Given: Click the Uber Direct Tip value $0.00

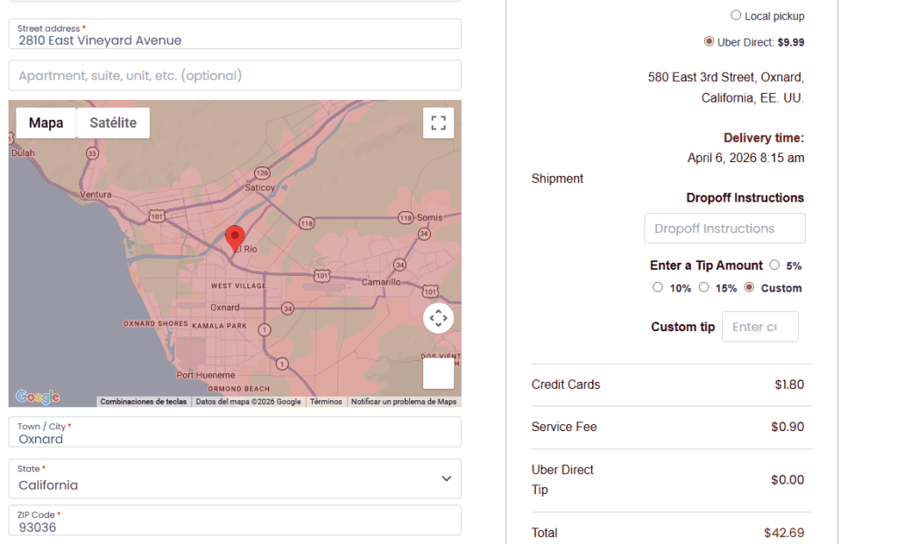Looking at the screenshot, I should [788, 480].
